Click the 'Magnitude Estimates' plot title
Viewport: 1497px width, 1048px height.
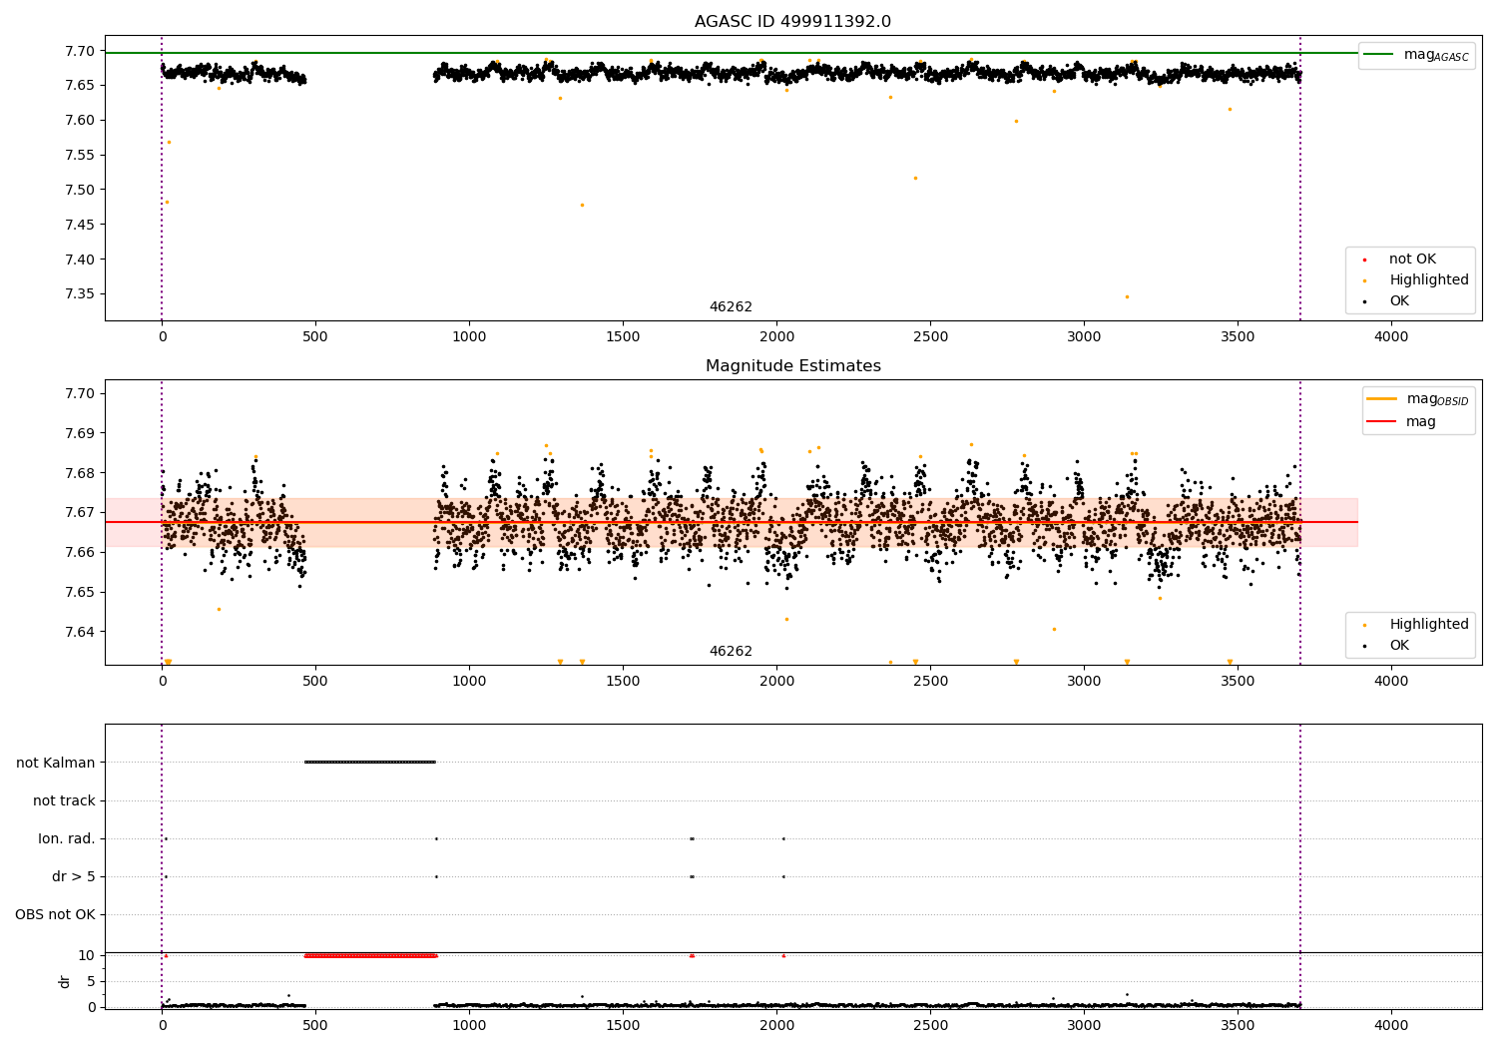click(x=792, y=366)
